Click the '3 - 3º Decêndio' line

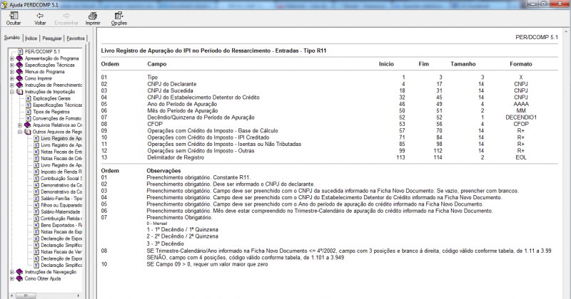[166, 243]
